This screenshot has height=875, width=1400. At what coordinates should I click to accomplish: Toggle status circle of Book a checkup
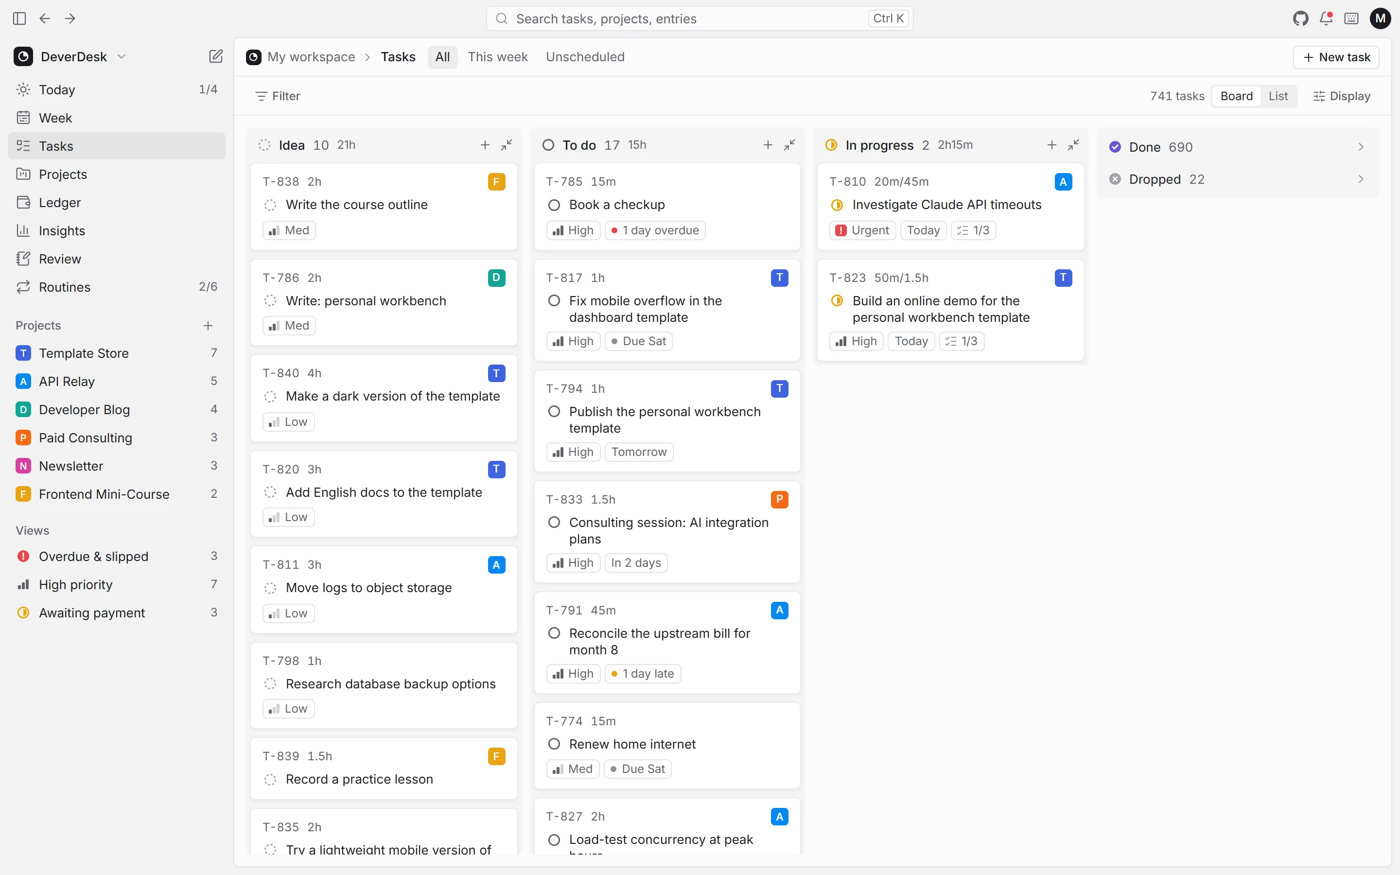554,205
